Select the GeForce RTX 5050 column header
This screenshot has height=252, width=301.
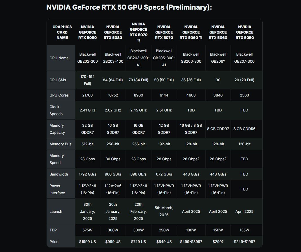(244, 32)
